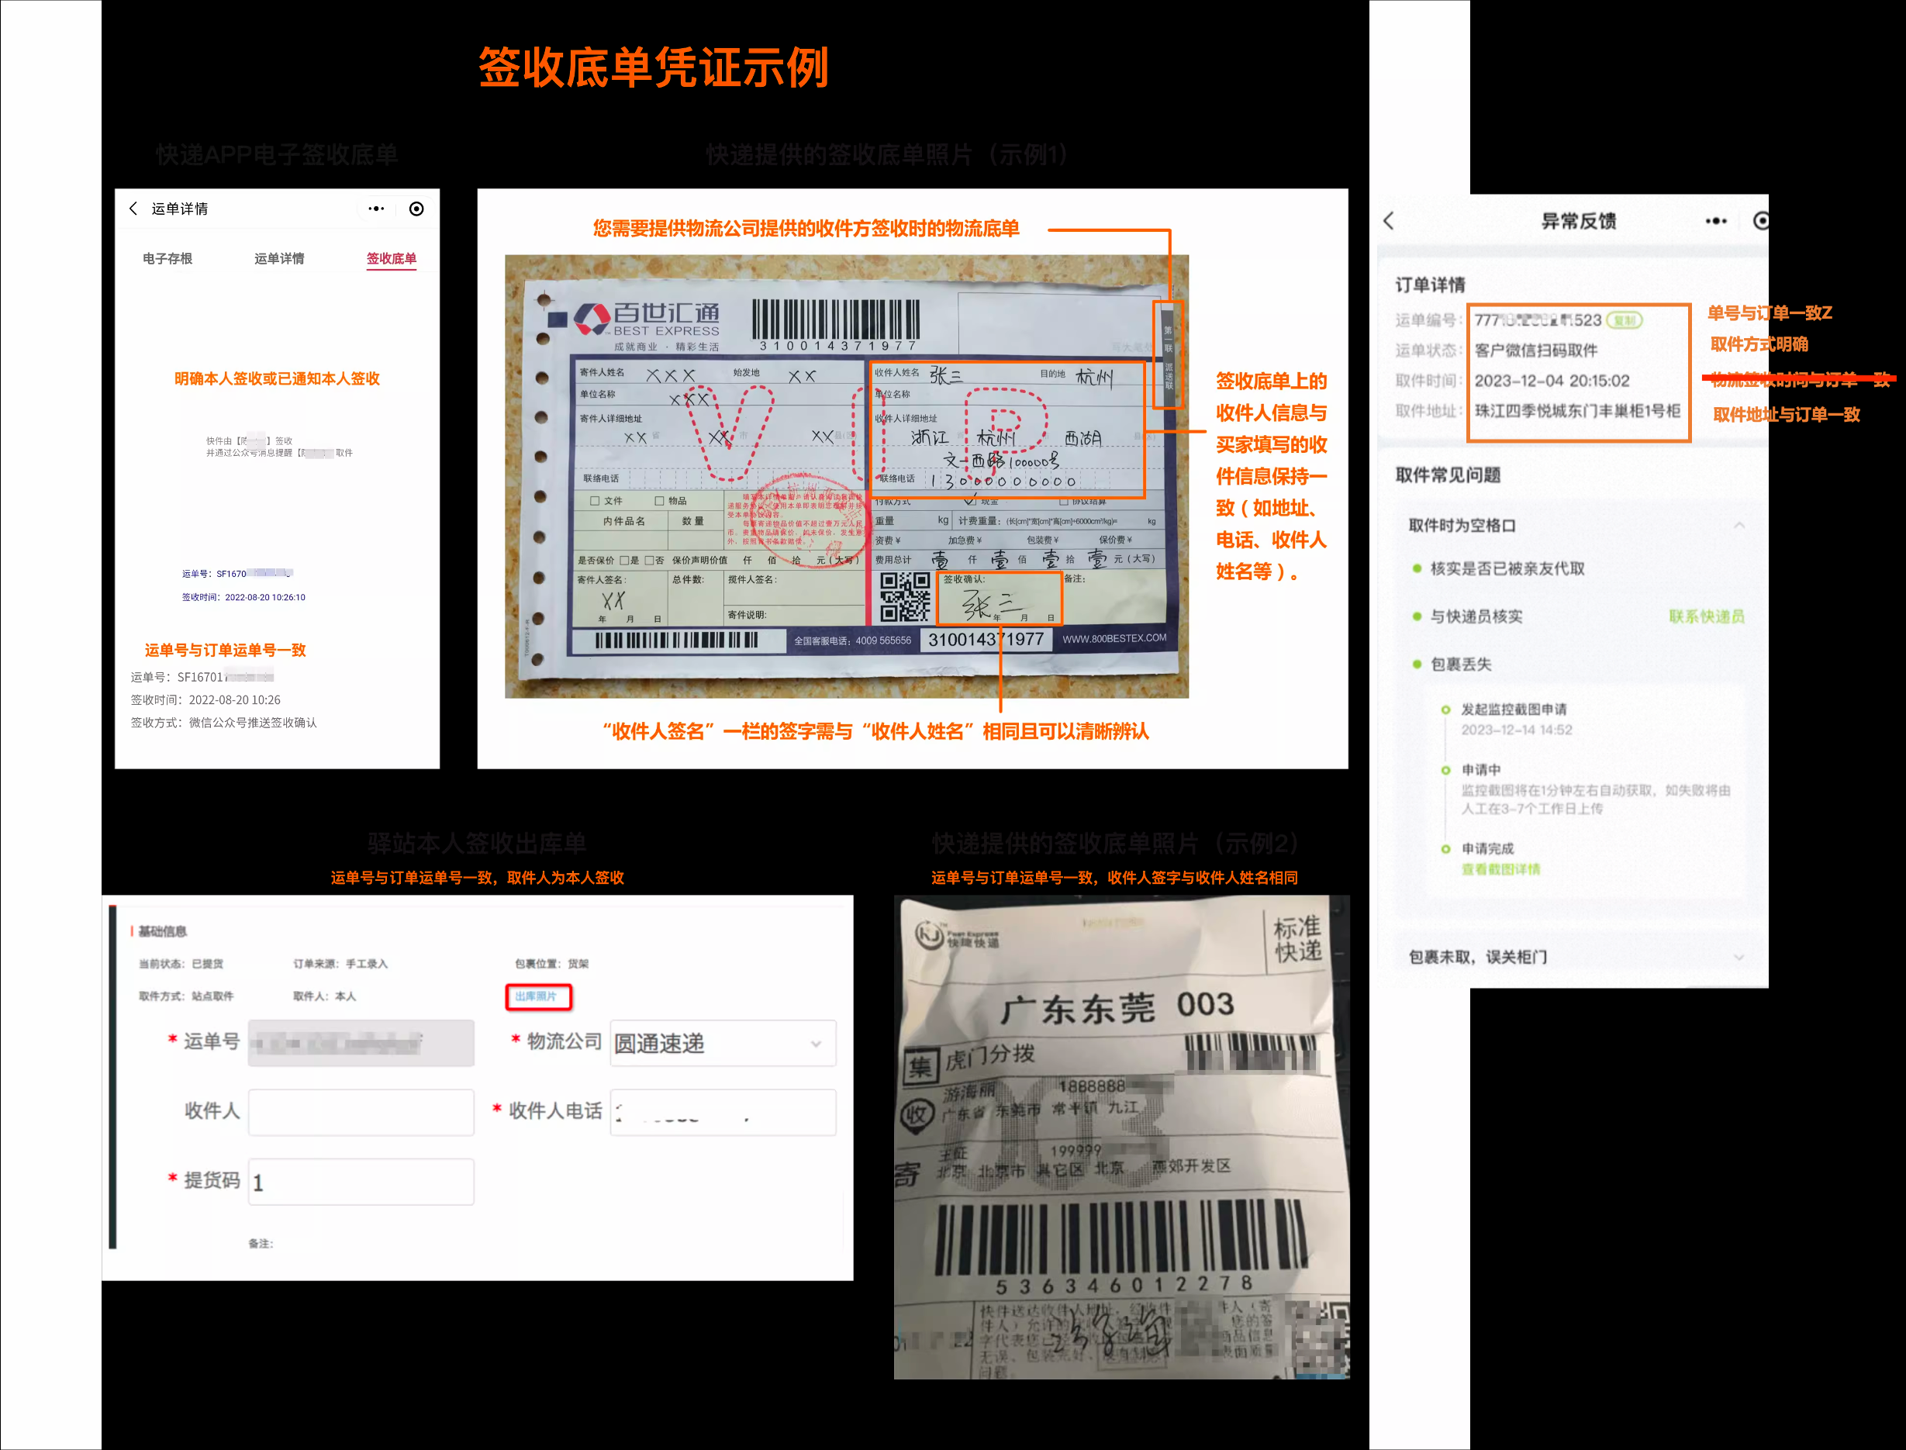Expand the 包裹未取，误关柜门 section
The width and height of the screenshot is (1906, 1450).
[x=1576, y=956]
